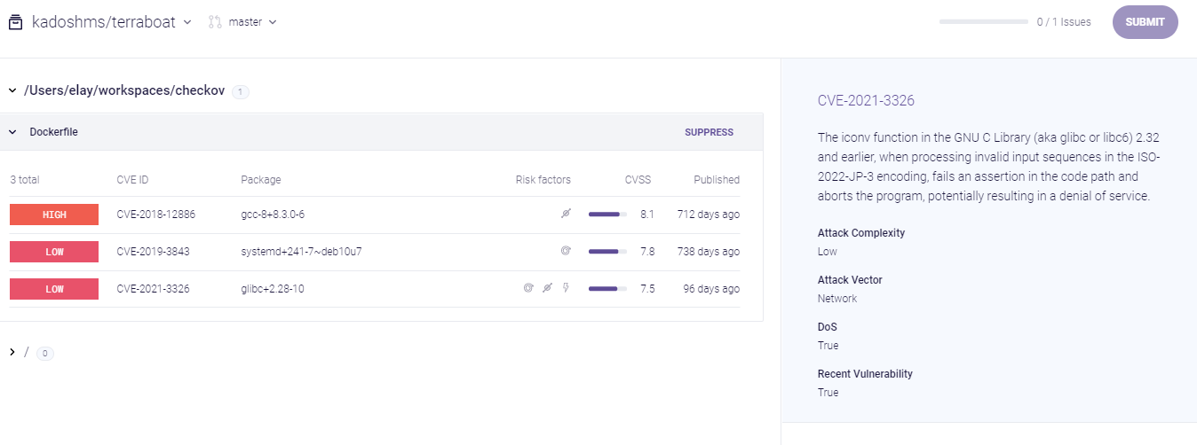Click the risk factor icon for CVE-2018-12886
Viewport: 1197px width, 445px height.
tap(565, 215)
